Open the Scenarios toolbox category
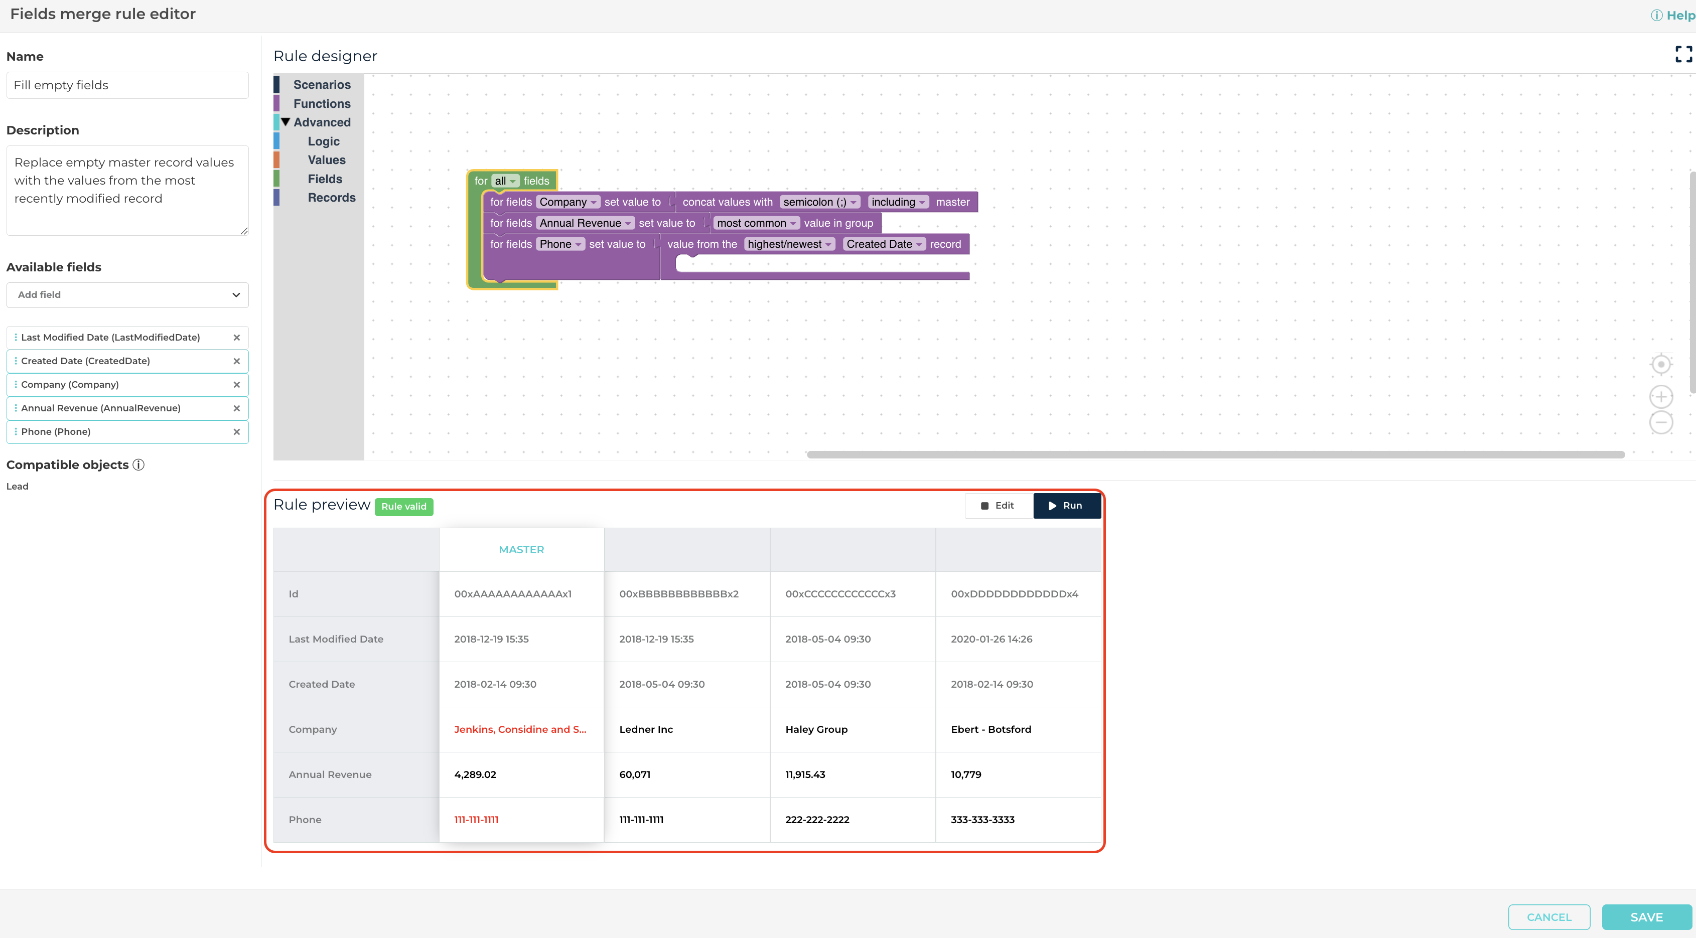The width and height of the screenshot is (1696, 938). 321,85
